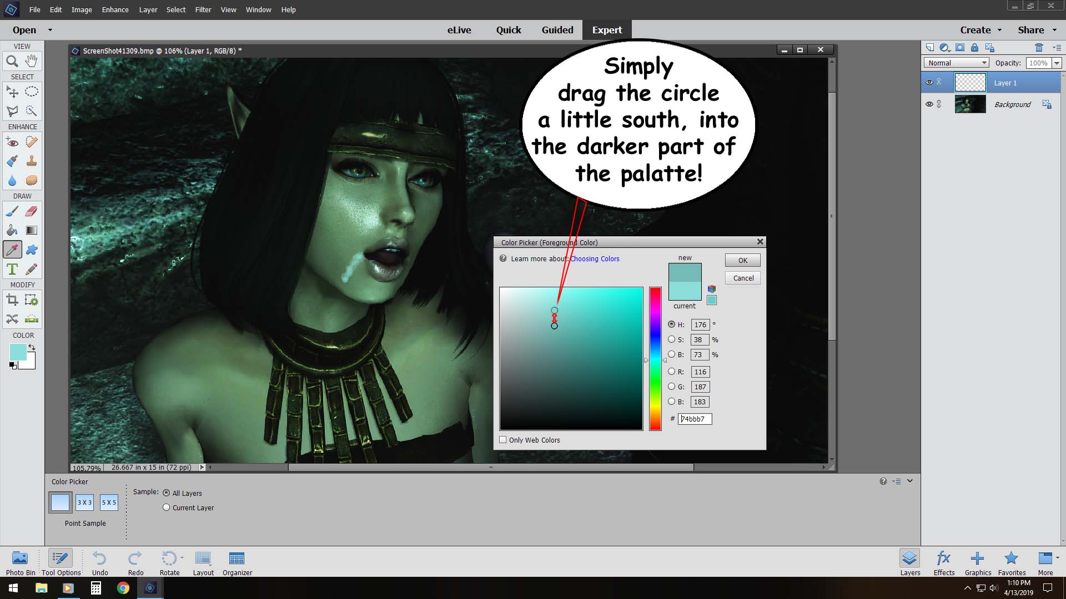Select the Spot Healing Brush tool
1066x599 pixels.
(32, 142)
